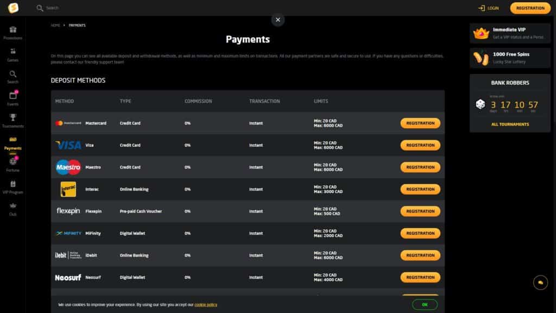
Task: Open Promotions from the sidebar
Action: coord(13,33)
